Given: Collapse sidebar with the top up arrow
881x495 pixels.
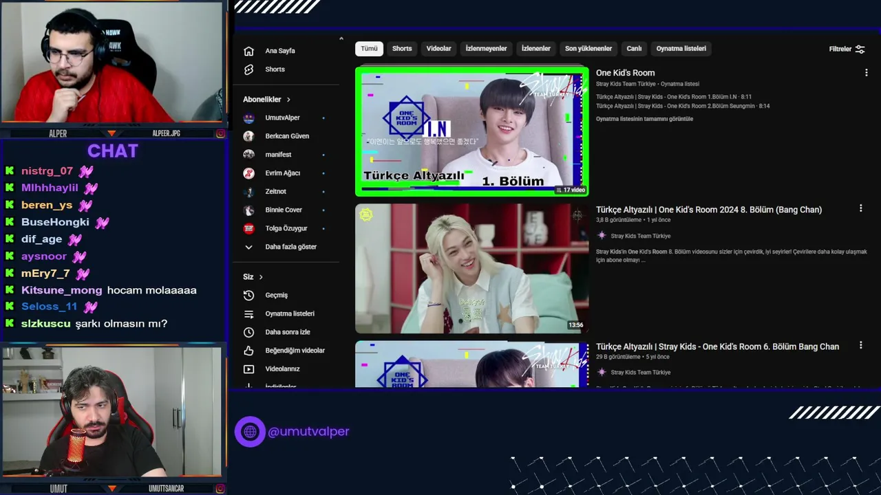Looking at the screenshot, I should (341, 38).
